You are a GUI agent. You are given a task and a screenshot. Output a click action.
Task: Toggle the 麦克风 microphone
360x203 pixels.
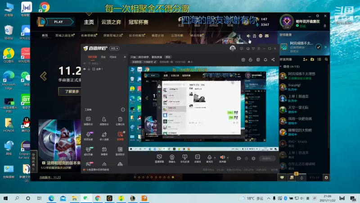209,158
